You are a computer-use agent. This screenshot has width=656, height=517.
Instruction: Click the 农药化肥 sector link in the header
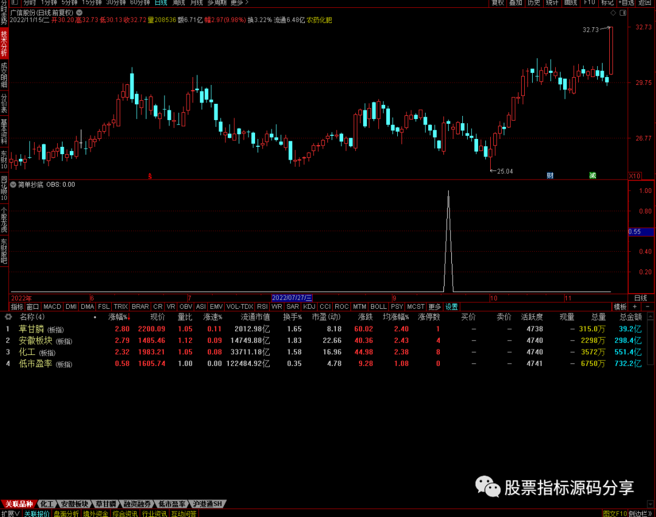click(x=319, y=20)
